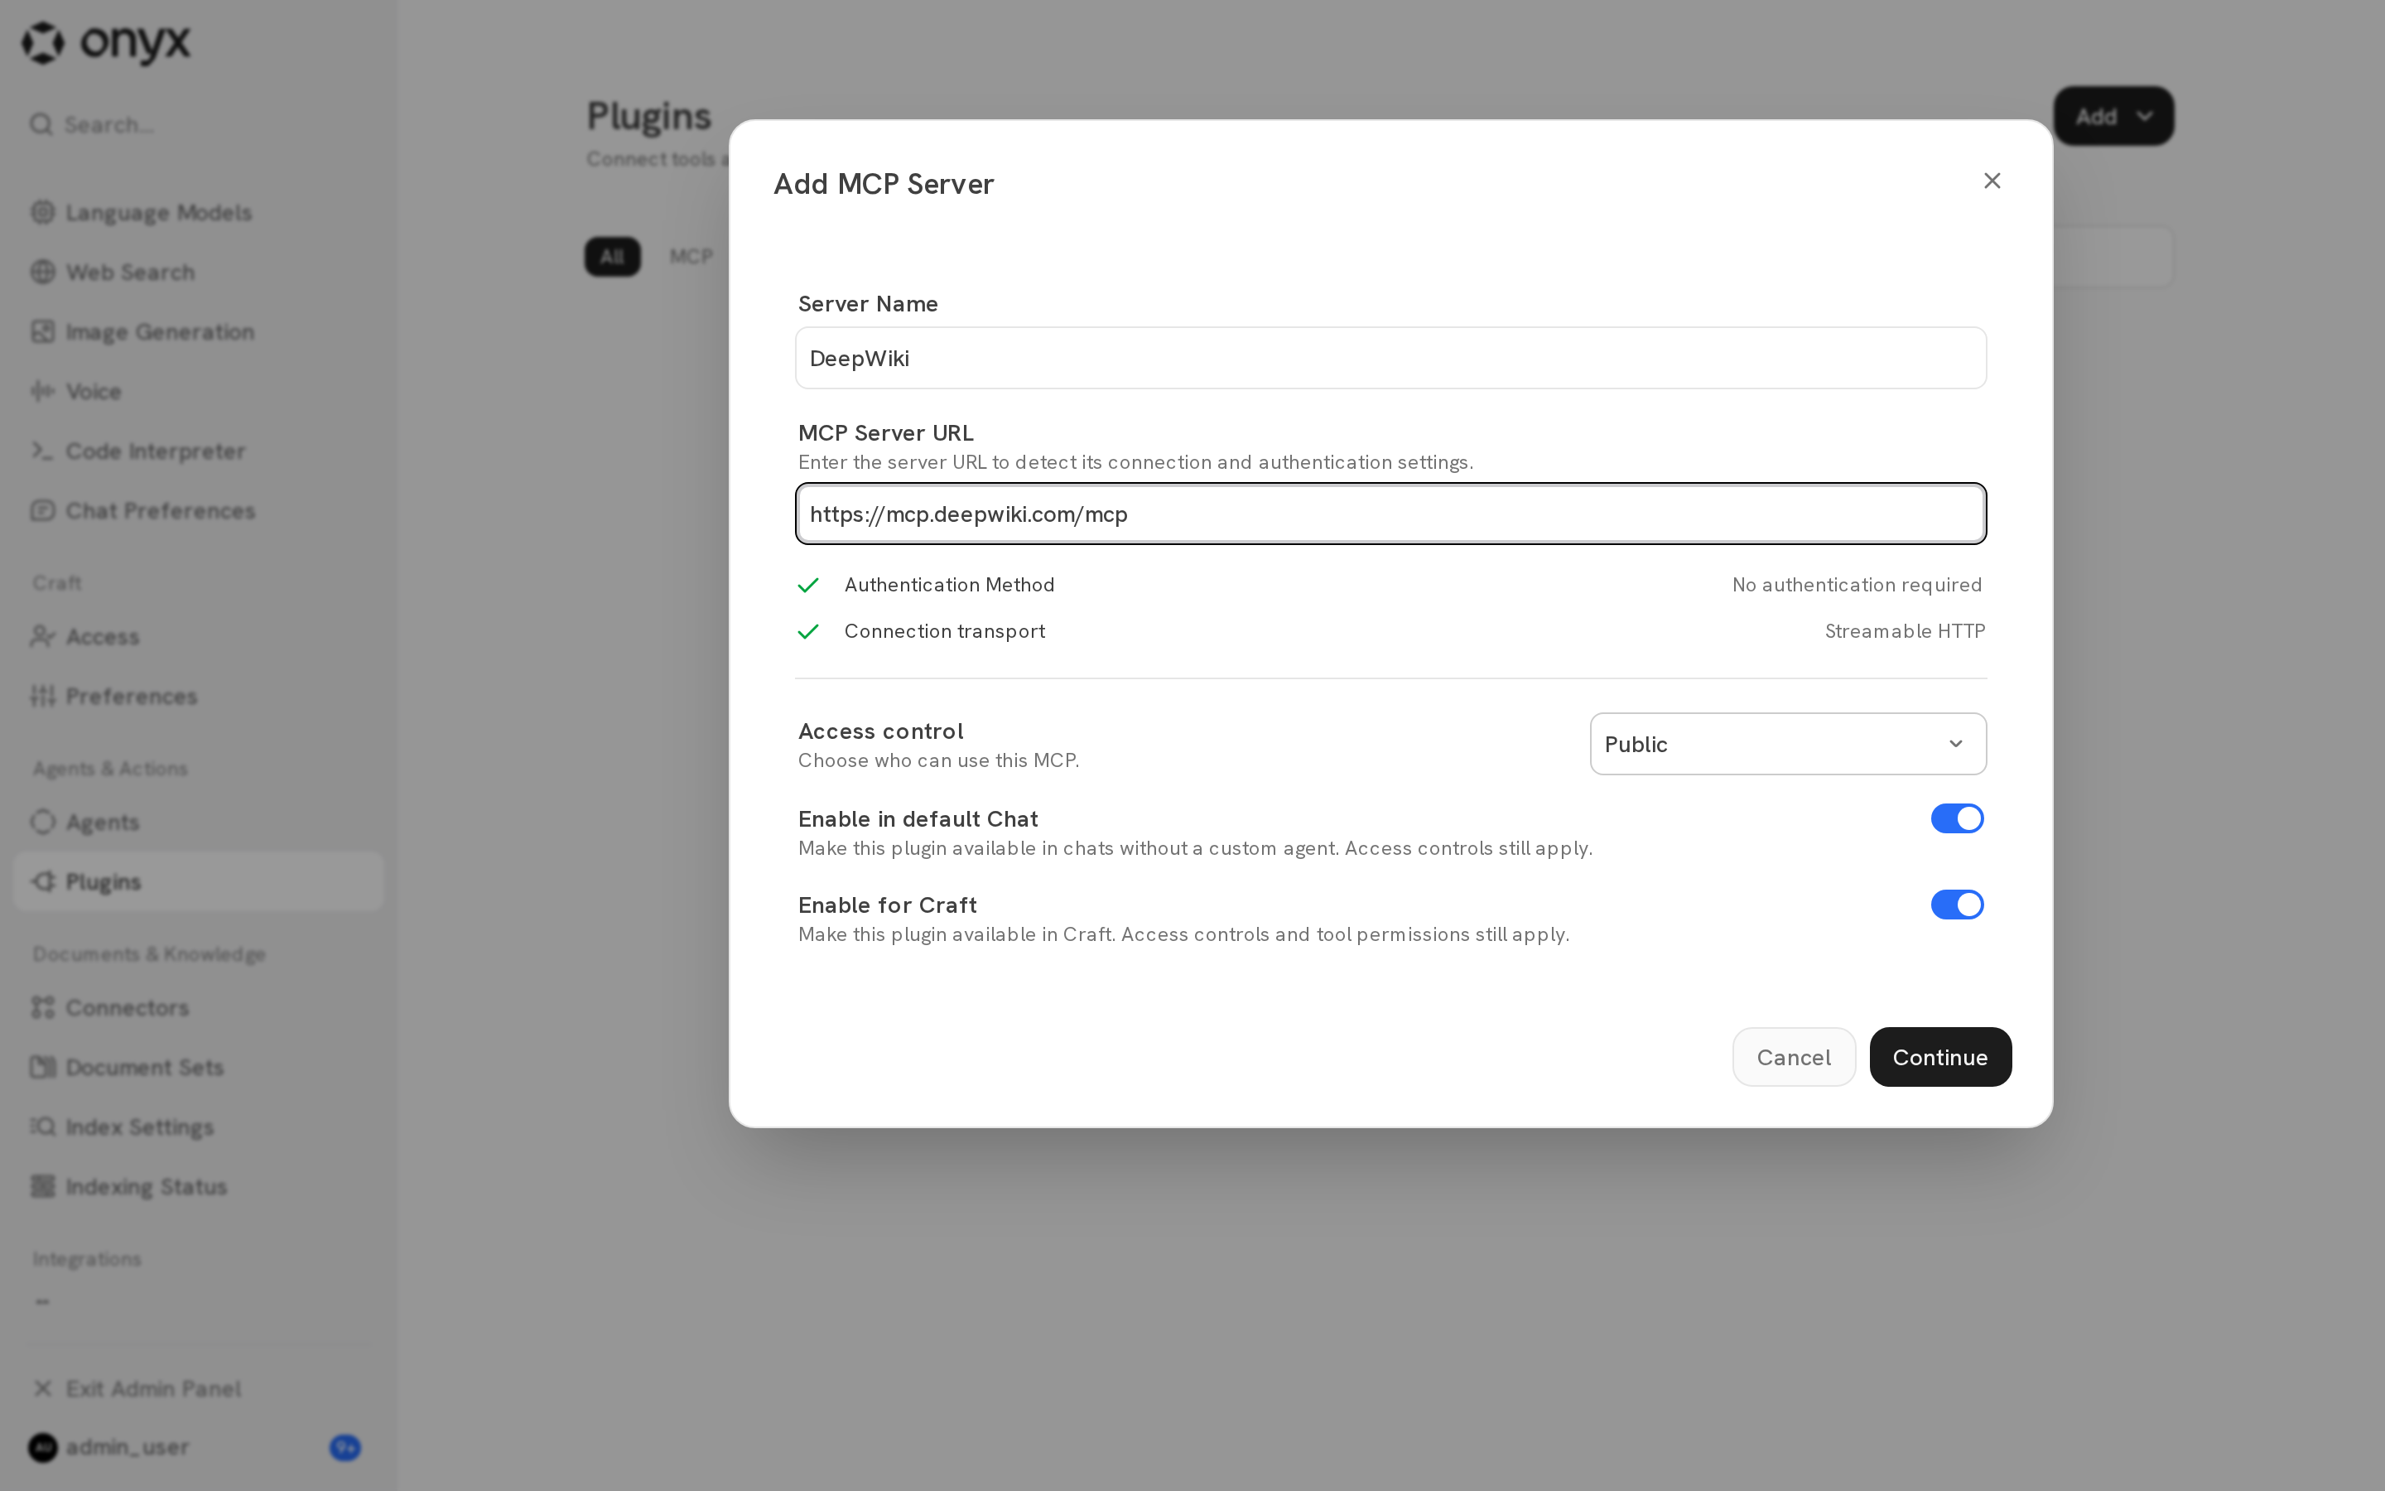Open the Access control Public dropdown
The height and width of the screenshot is (1491, 2385).
pyautogui.click(x=1788, y=744)
